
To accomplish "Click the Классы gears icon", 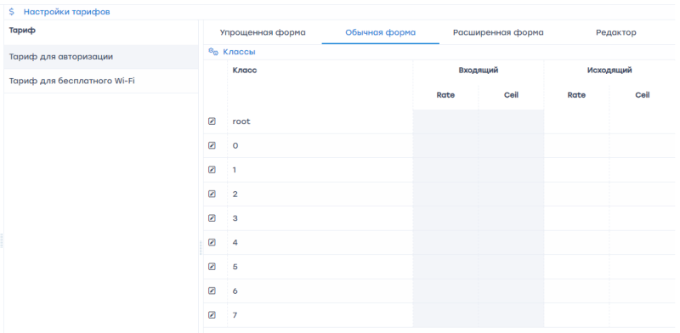I will tap(213, 52).
